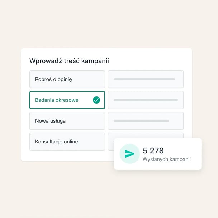Click the Poproś o opinię text label

point(53,79)
